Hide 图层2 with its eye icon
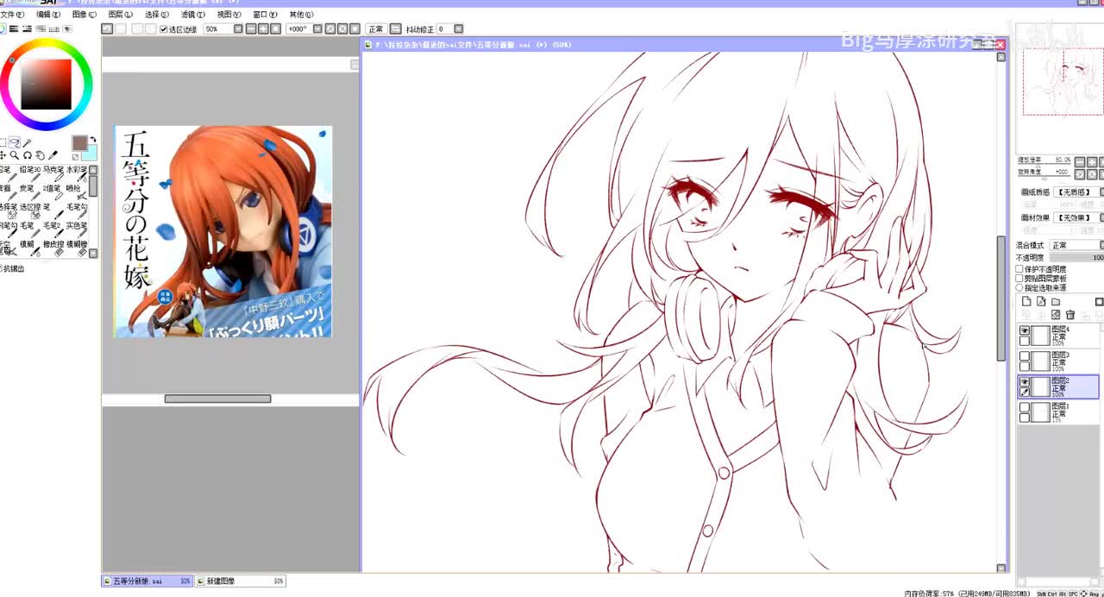 pos(1025,380)
